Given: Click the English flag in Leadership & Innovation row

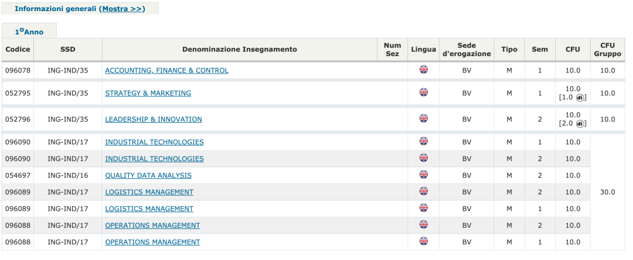Looking at the screenshot, I should pyautogui.click(x=424, y=119).
